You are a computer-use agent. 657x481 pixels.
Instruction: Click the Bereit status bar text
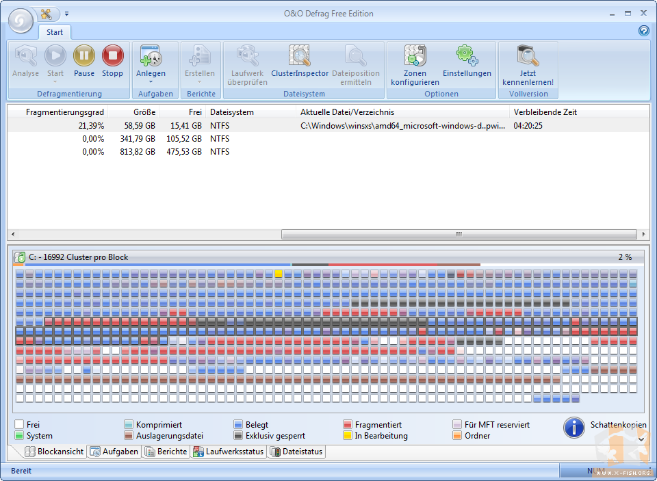(x=21, y=471)
